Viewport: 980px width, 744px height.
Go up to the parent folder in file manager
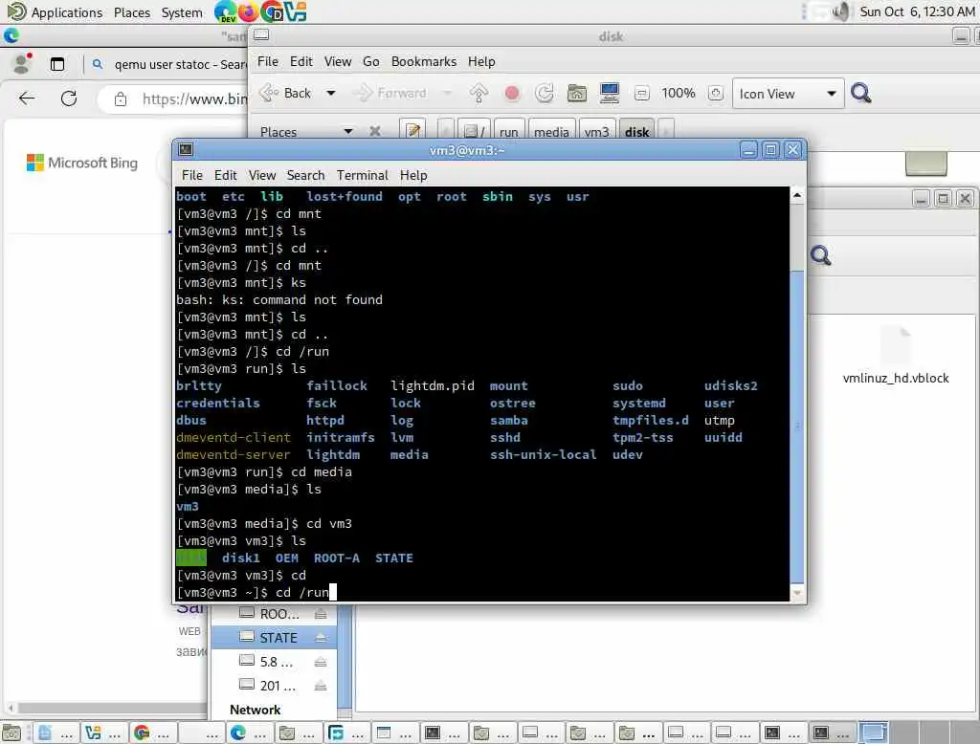(x=479, y=93)
